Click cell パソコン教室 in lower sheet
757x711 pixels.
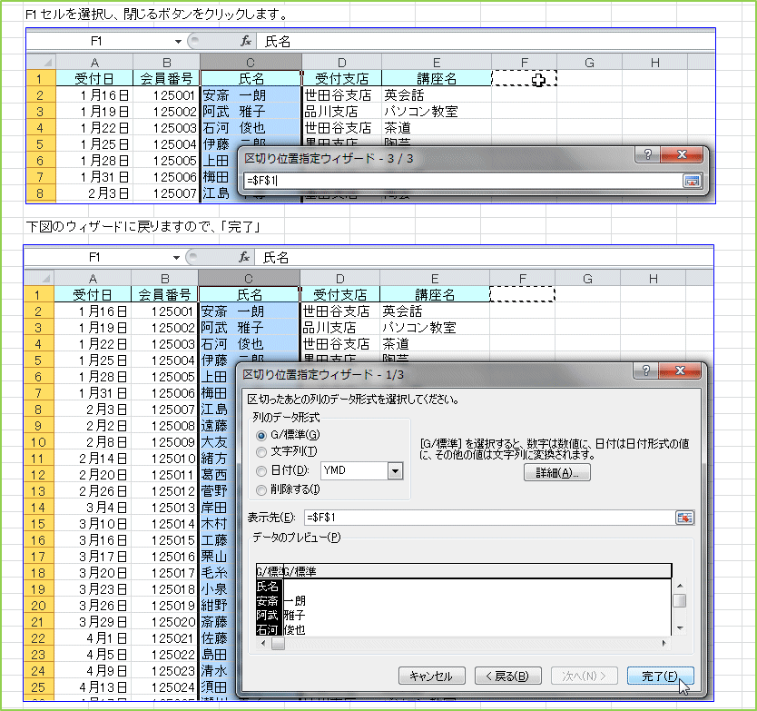[x=435, y=328]
